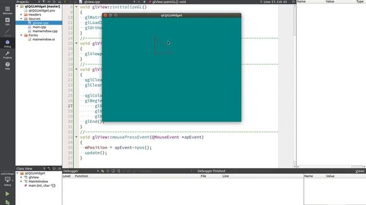Switch to Edit mode in the sidebar
This screenshot has height=205, width=366.
[7, 21]
